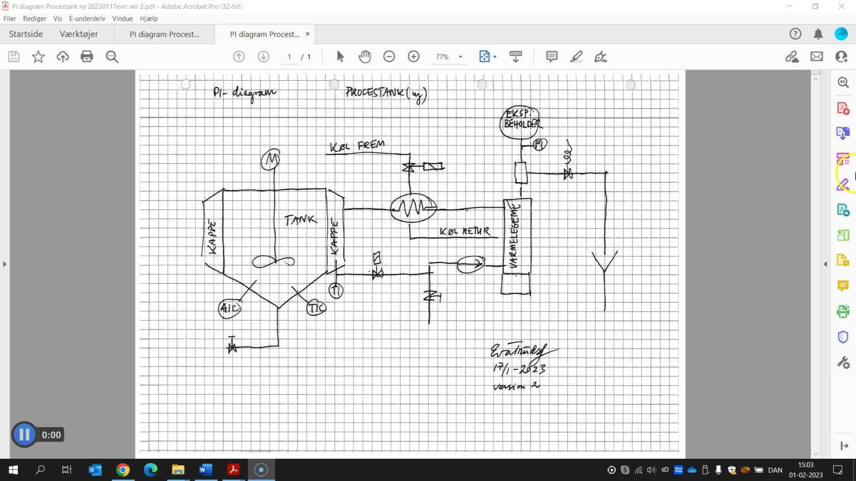Switch keyboard layout from DAN in system tray
Viewport: 856px width, 481px height.
(775, 469)
